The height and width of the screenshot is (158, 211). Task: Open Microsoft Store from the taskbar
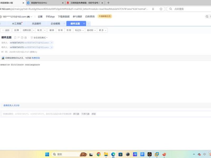121,154
